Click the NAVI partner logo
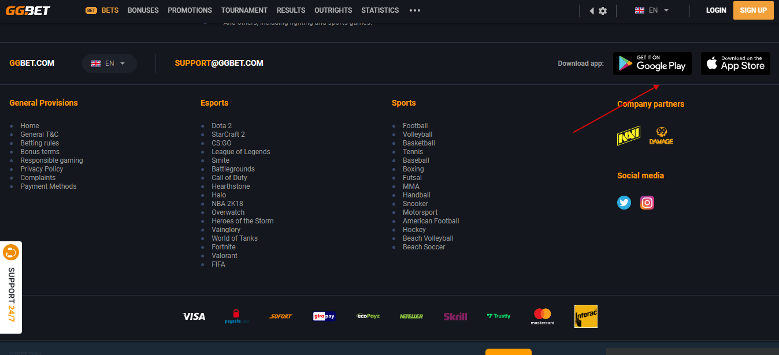Screen dimensions: 779x355 pos(628,136)
